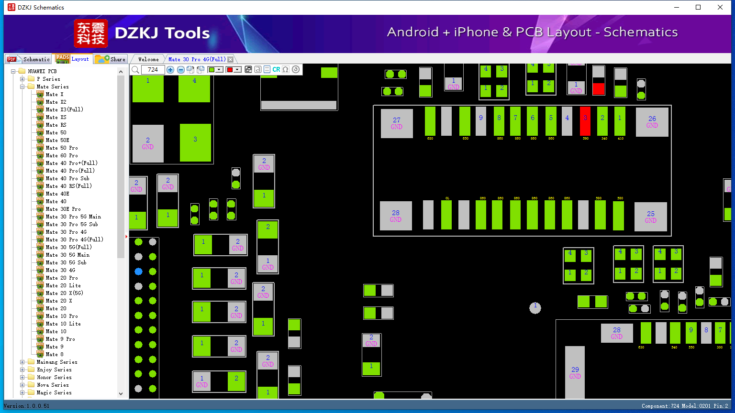Open the red highlight color dropdown arrow
Image resolution: width=735 pixels, height=413 pixels.
coord(237,70)
